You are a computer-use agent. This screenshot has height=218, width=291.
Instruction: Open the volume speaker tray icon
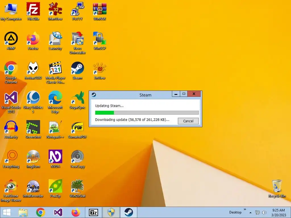(264, 212)
